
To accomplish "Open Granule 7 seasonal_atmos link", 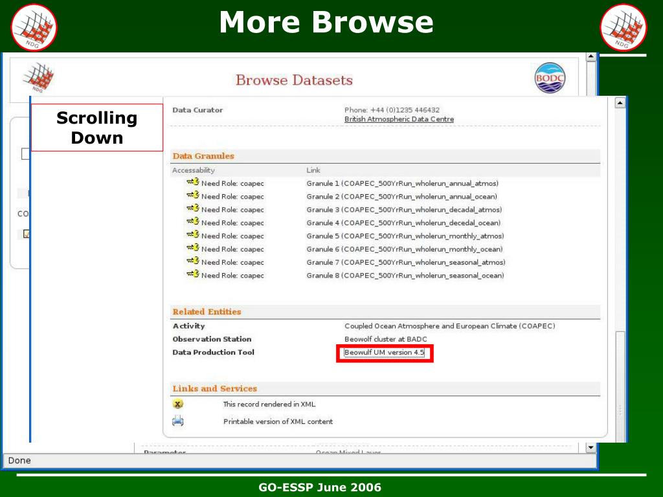I will (x=406, y=262).
